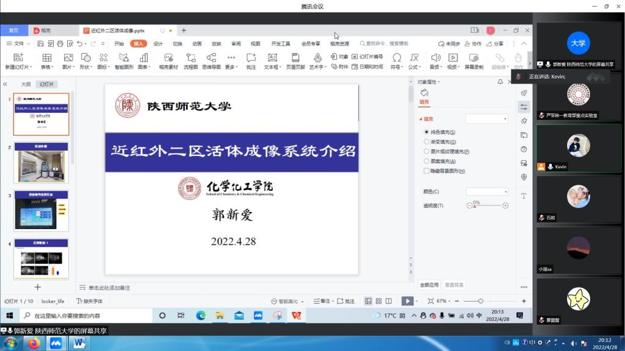
Task: Collapse the slide thumbnail panel chevron
Action: click(5, 84)
